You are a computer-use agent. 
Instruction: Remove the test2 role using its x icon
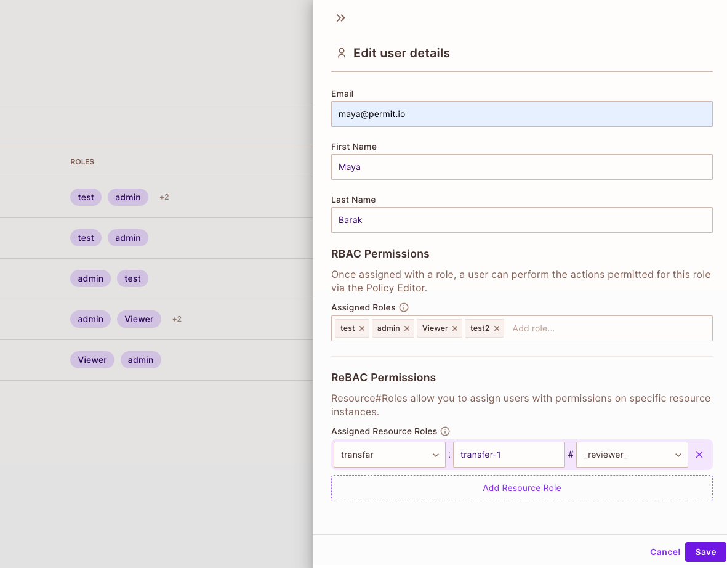click(x=497, y=328)
